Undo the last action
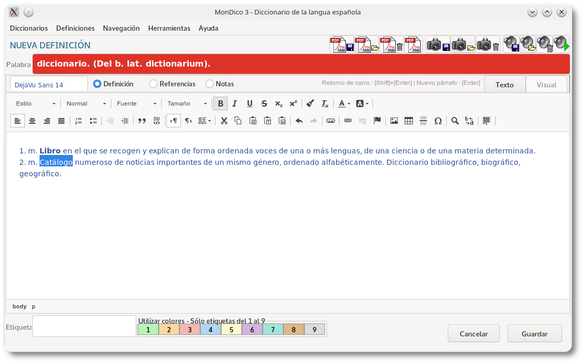The width and height of the screenshot is (584, 364). [299, 121]
